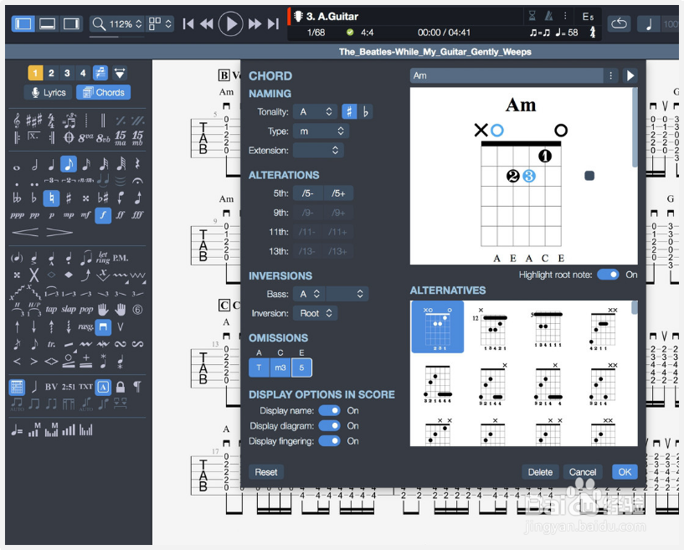
Task: Select the fortissimo ff dynamic
Action: [120, 215]
